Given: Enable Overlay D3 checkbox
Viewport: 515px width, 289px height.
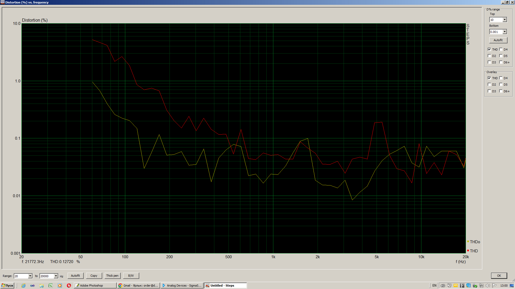Looking at the screenshot, I should (489, 91).
